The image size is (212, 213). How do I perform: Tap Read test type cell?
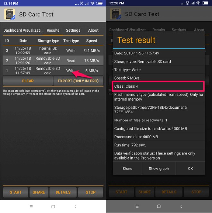pyautogui.click(x=71, y=61)
